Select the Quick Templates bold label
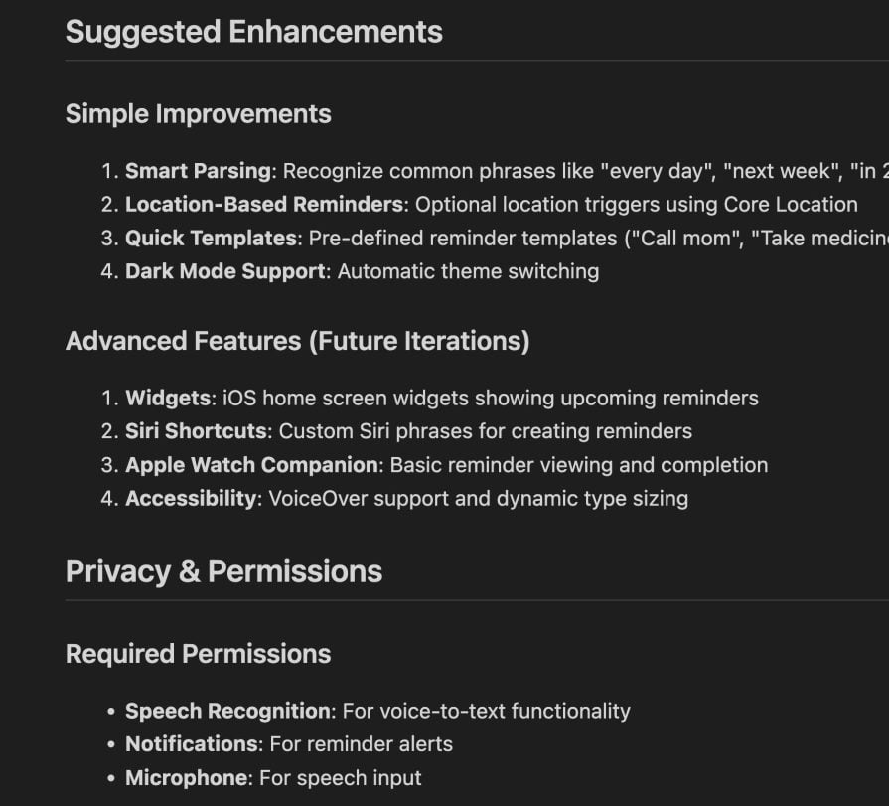This screenshot has height=806, width=889. tap(211, 239)
